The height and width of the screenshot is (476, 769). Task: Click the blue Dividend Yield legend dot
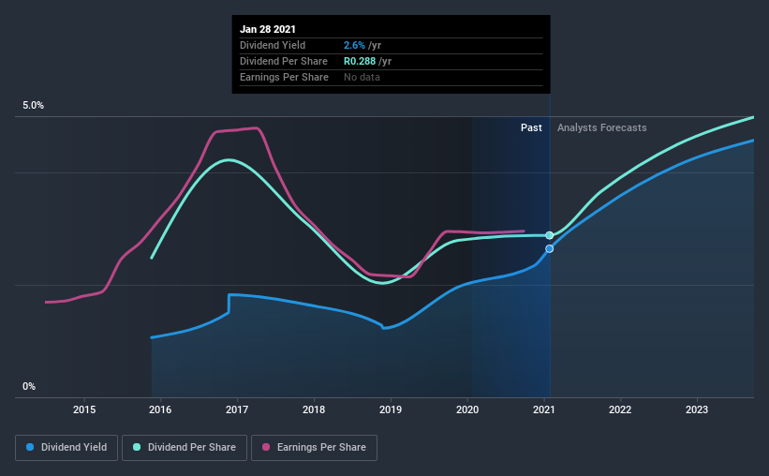click(x=30, y=447)
